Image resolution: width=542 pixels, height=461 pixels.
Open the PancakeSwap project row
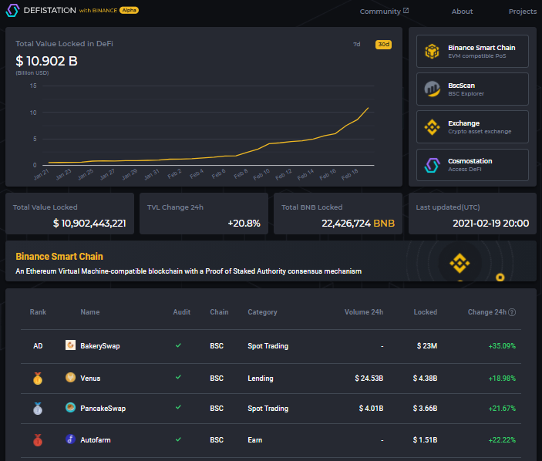pos(271,409)
